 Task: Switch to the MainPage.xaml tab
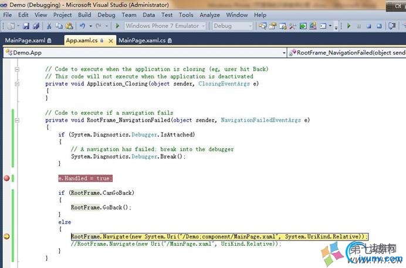point(28,40)
